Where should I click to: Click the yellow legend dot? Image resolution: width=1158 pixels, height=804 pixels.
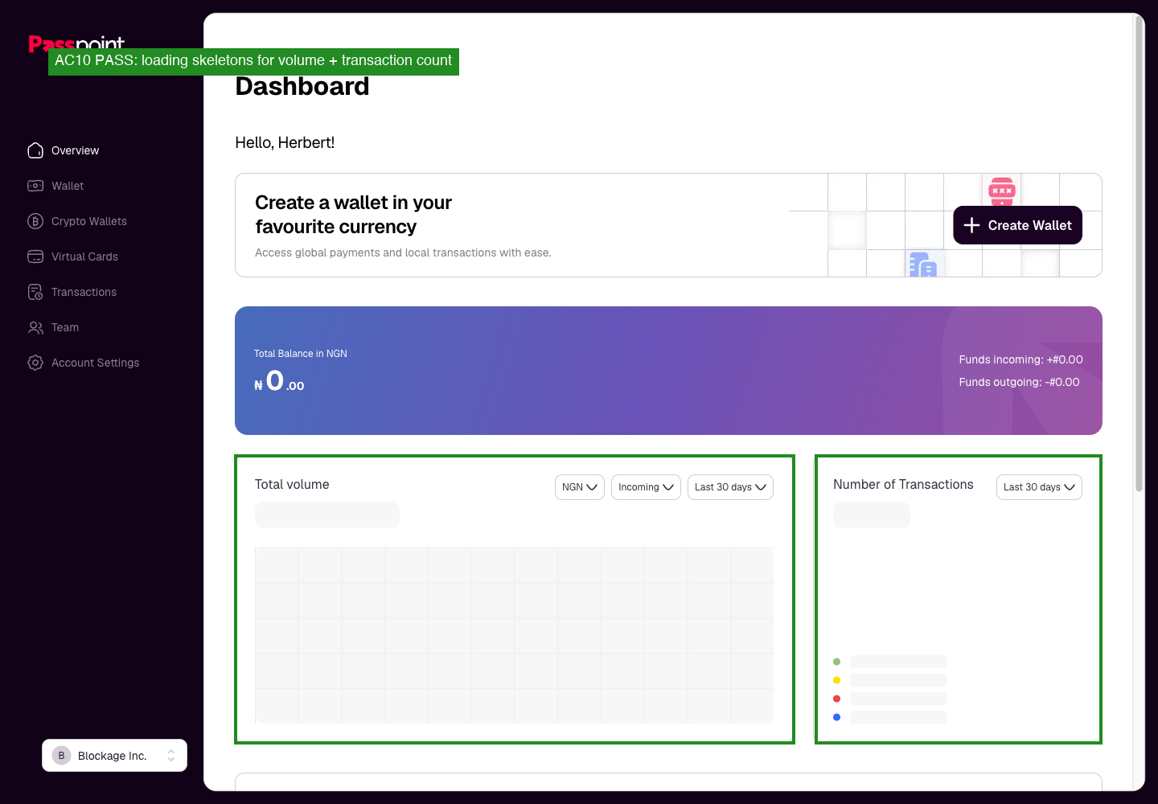coord(836,680)
